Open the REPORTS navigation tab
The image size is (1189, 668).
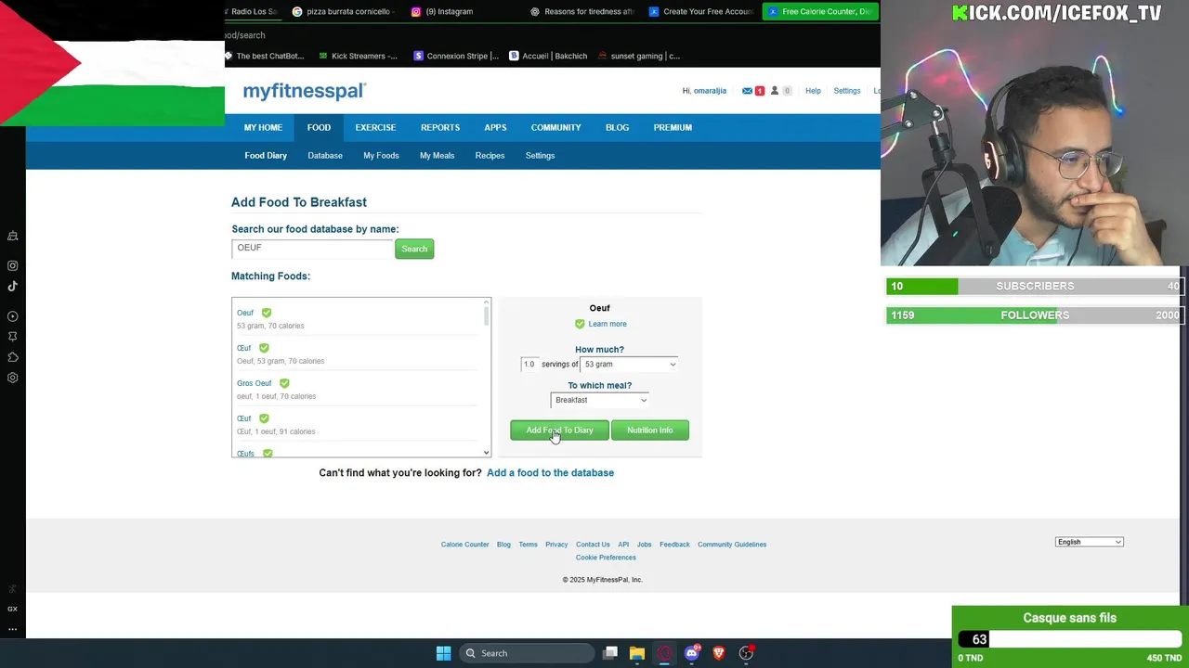pyautogui.click(x=440, y=128)
